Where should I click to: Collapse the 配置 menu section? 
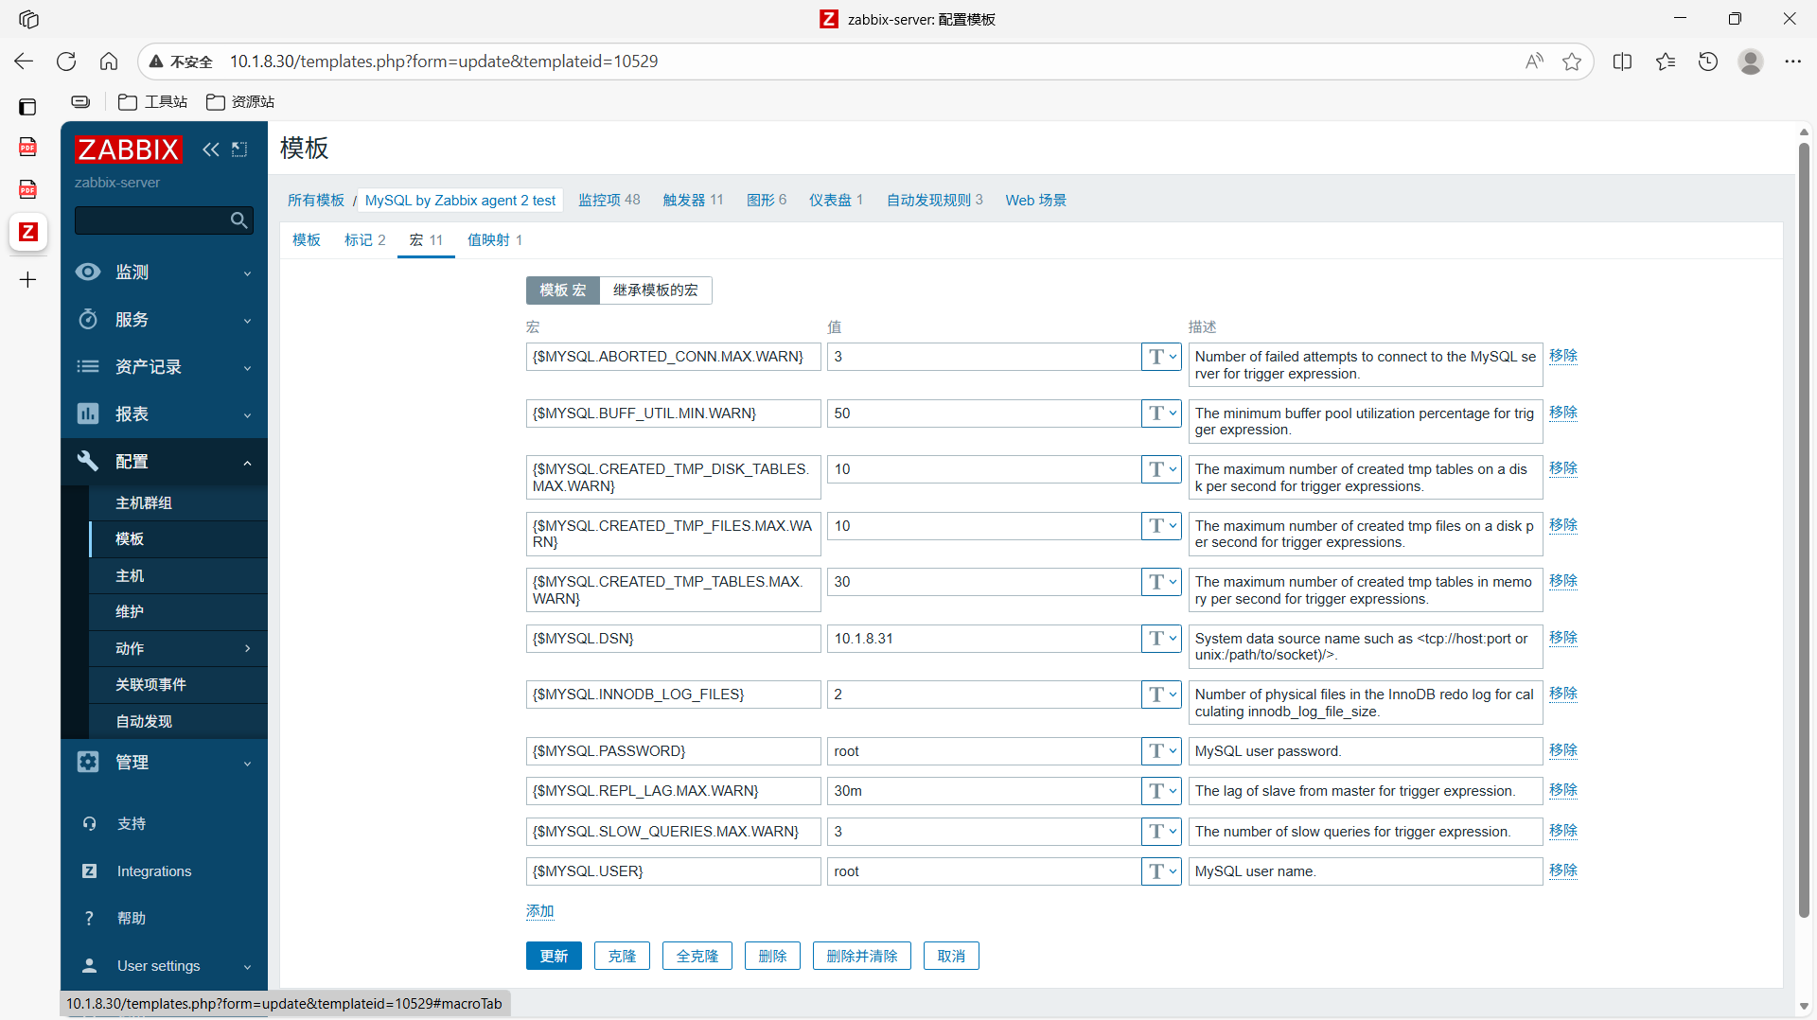coord(165,462)
